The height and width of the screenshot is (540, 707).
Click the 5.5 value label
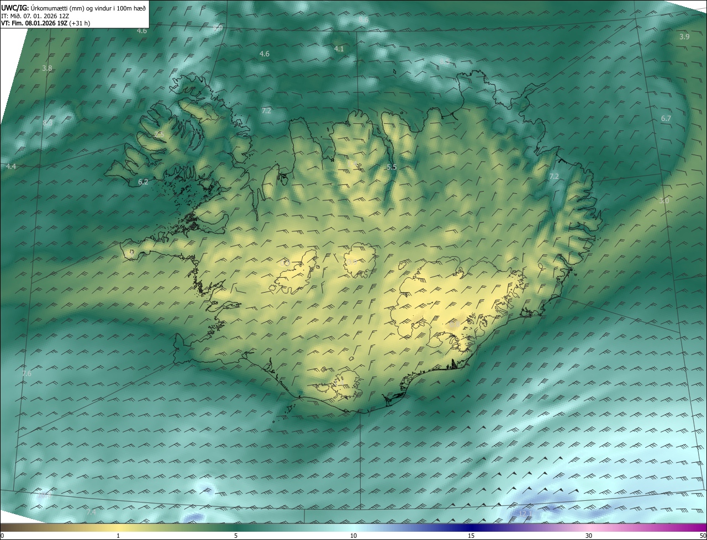point(392,167)
